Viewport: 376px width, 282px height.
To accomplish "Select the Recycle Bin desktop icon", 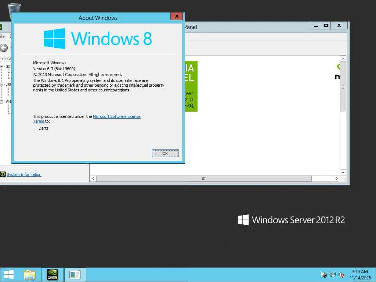I will tap(14, 8).
